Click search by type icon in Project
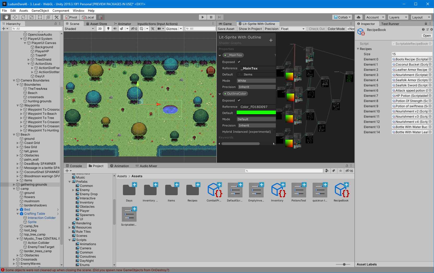 [327, 171]
